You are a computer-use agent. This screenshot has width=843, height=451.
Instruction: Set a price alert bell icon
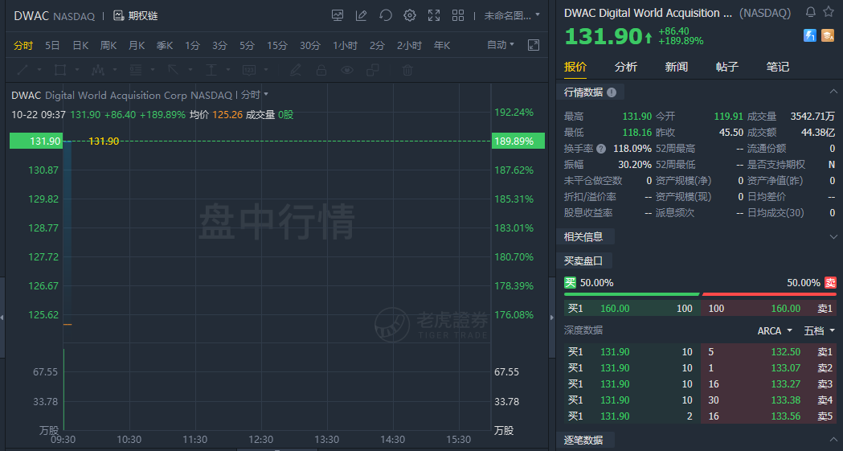click(x=811, y=12)
